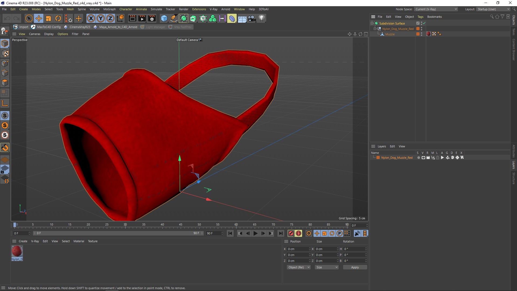Open Edit Render Settings icon

click(x=152, y=18)
